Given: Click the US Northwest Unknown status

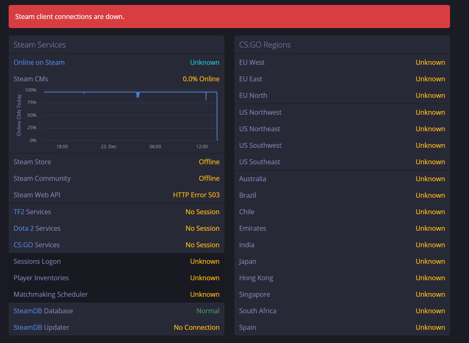Looking at the screenshot, I should tap(430, 112).
